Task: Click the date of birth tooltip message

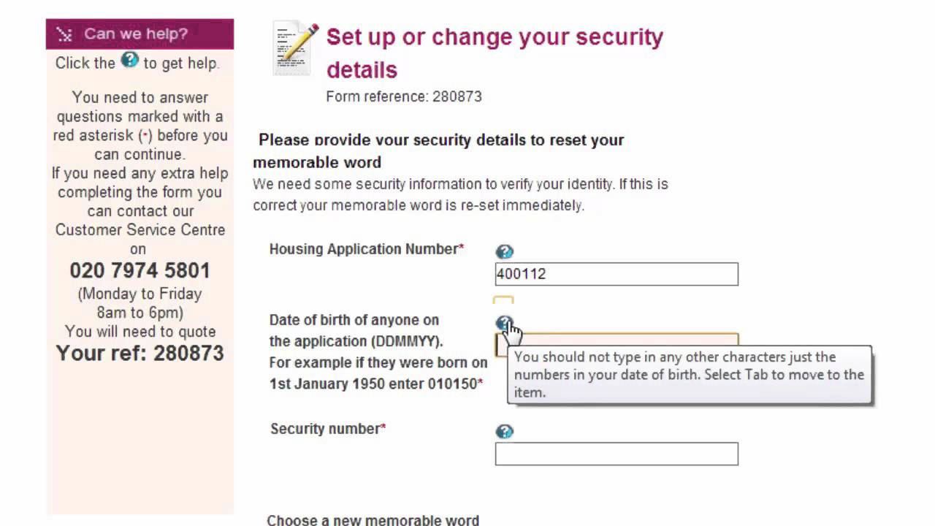Action: (x=689, y=375)
